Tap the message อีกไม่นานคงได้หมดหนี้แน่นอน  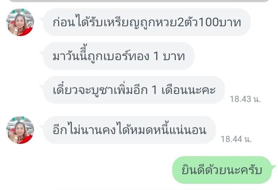coord(129,130)
